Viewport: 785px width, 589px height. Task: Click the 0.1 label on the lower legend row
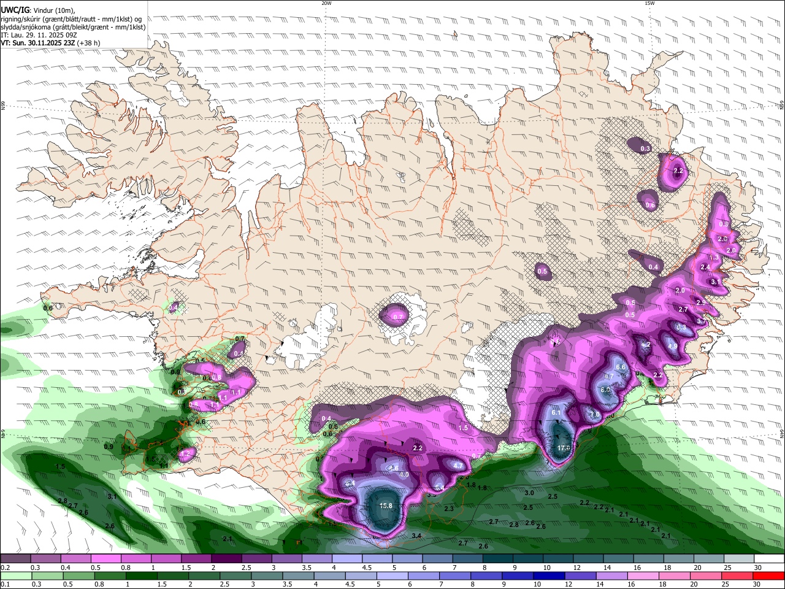point(6,585)
